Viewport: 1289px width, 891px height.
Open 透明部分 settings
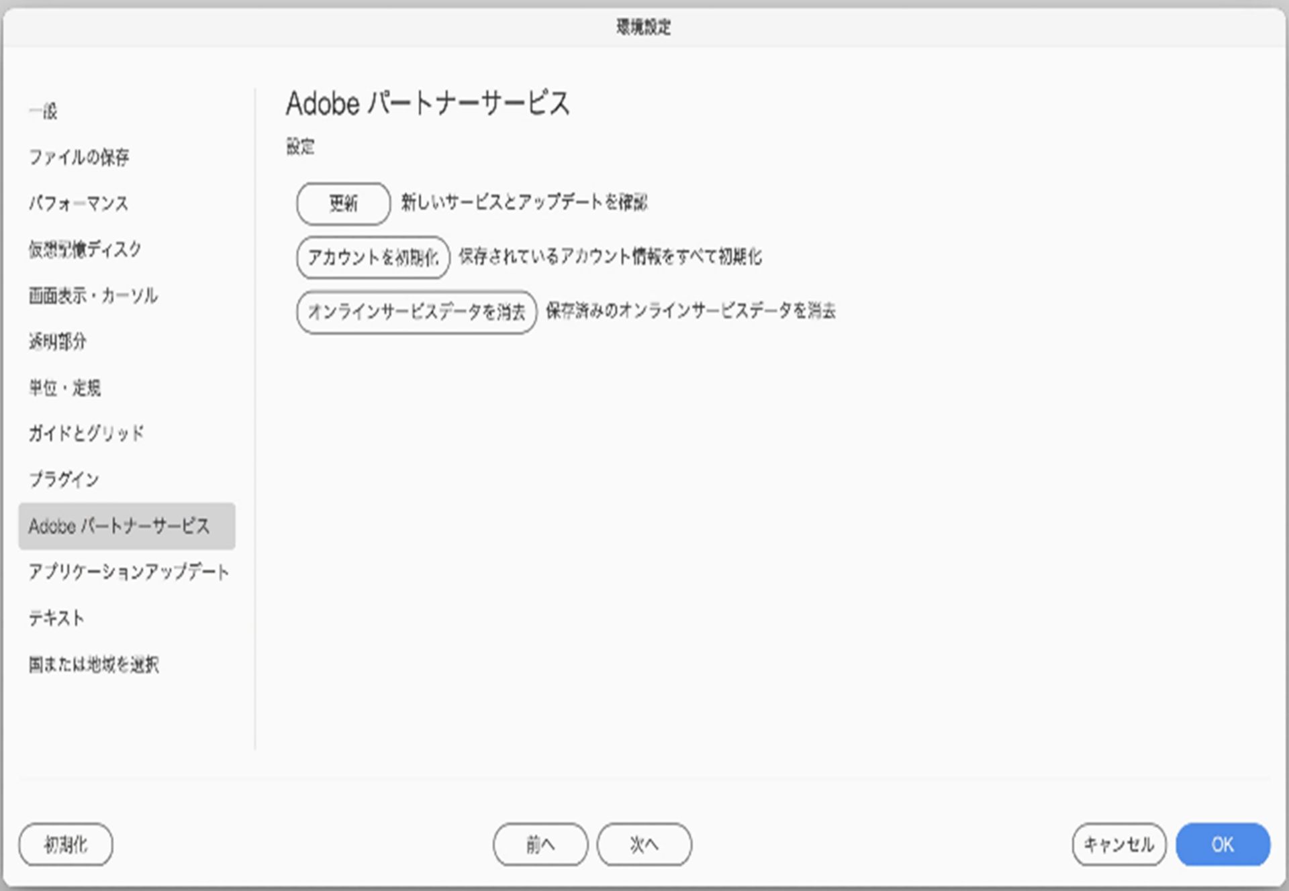[57, 342]
